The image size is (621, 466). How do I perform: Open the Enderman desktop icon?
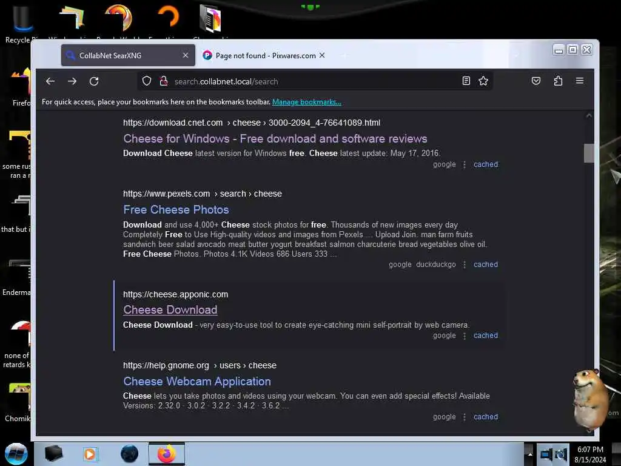pyautogui.click(x=16, y=277)
